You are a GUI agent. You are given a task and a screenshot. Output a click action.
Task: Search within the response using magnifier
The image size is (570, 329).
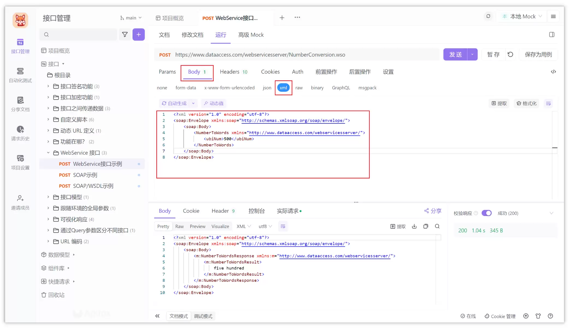[x=437, y=226]
